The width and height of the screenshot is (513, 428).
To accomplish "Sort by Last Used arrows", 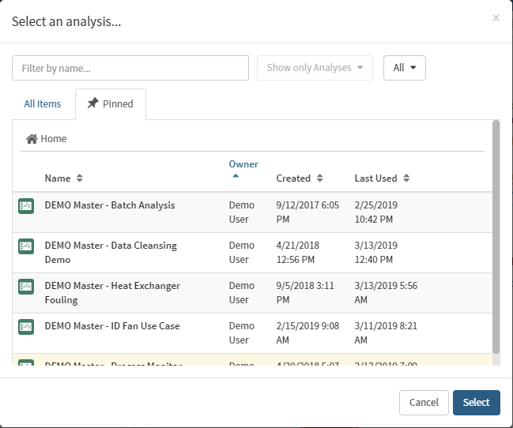I will tap(406, 178).
